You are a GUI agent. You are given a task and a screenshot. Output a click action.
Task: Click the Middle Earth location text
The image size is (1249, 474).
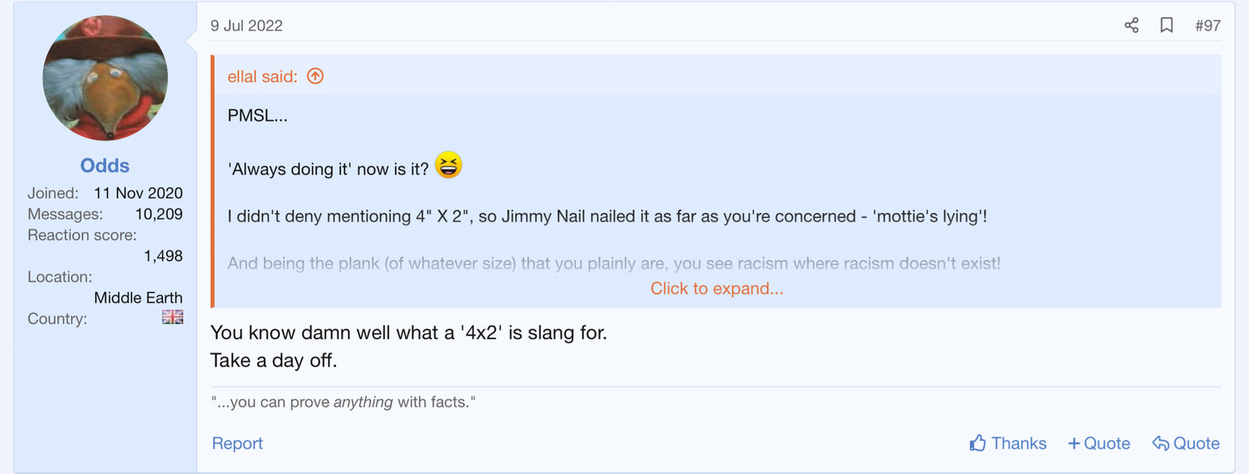[x=138, y=298]
